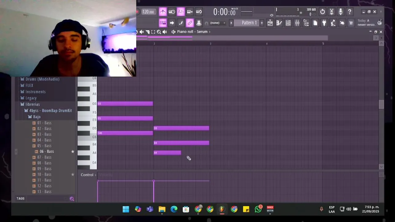Open the Mixer view icon
Viewport: 395px width, 222px height.
[297, 23]
